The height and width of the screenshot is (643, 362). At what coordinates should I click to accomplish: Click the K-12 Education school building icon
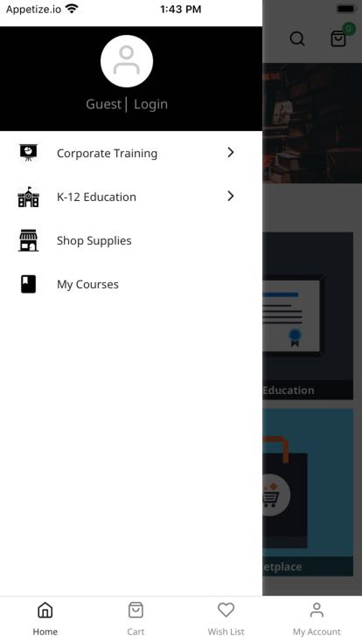[x=28, y=197]
